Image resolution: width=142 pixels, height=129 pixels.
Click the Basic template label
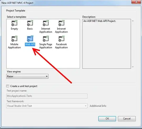(30, 29)
